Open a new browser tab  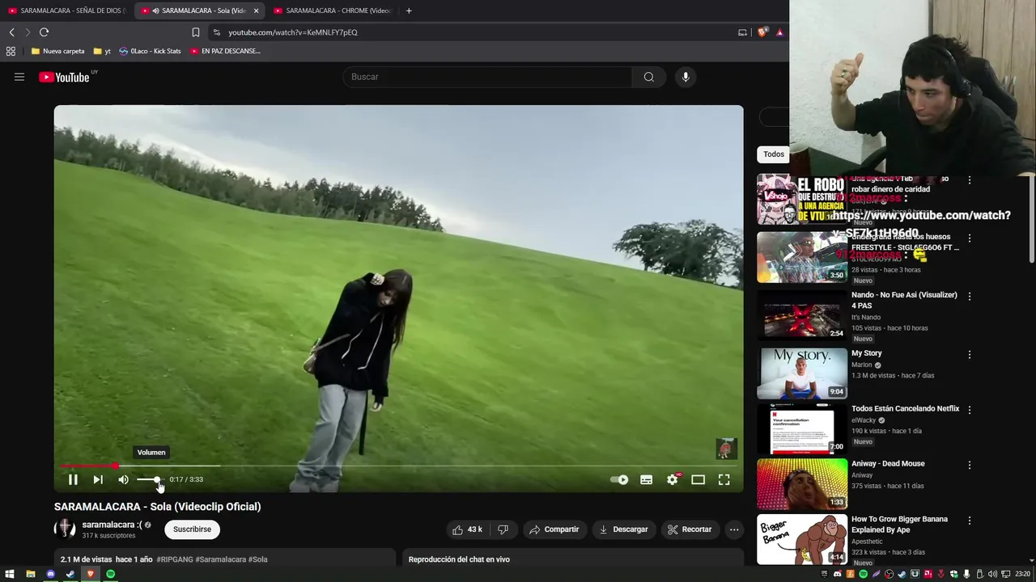(409, 11)
